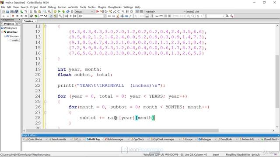Click the Abort build icon
The width and height of the screenshot is (280, 157).
click(72, 12)
